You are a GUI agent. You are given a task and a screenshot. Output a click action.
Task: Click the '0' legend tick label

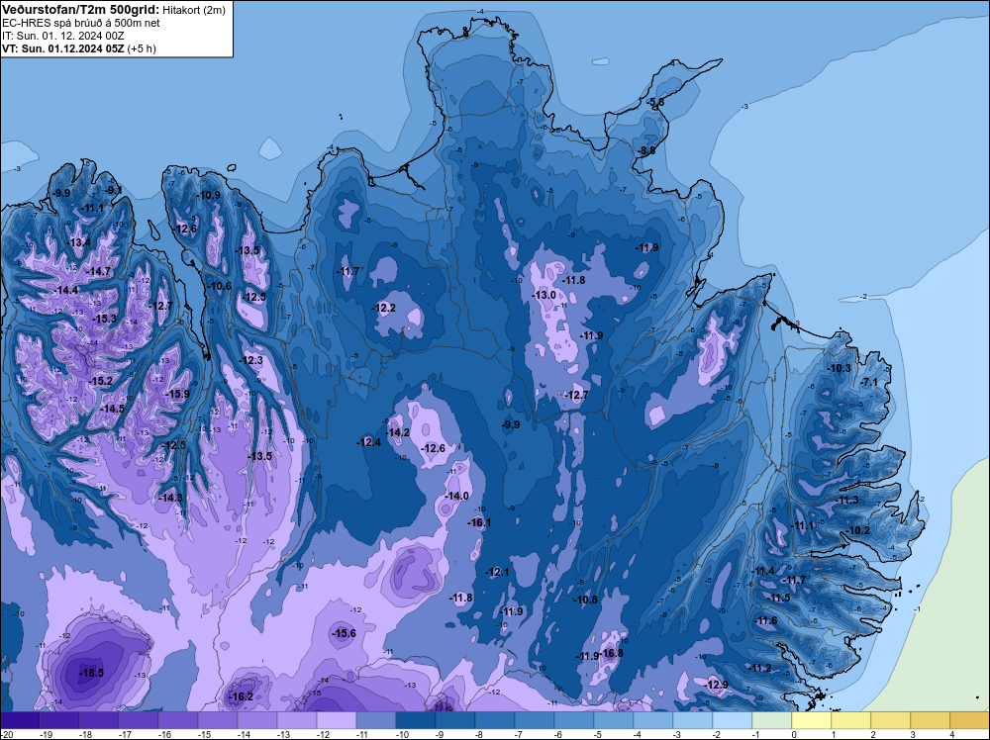(794, 734)
